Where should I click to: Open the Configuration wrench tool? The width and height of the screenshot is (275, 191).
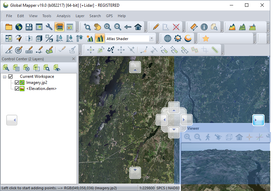tap(49, 27)
